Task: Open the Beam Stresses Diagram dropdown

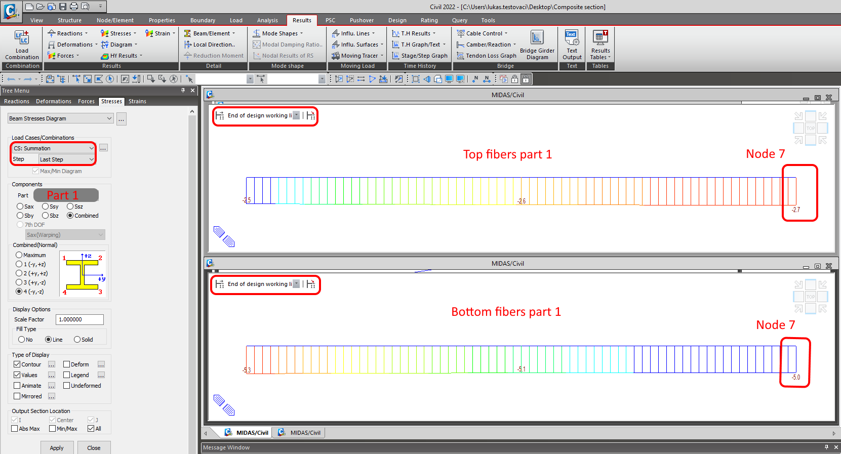Action: 60,118
